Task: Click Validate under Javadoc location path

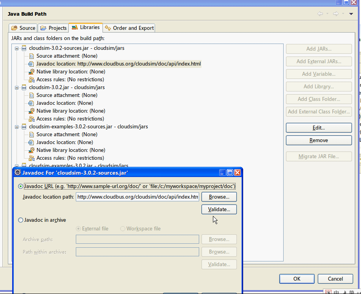Action: click(219, 210)
